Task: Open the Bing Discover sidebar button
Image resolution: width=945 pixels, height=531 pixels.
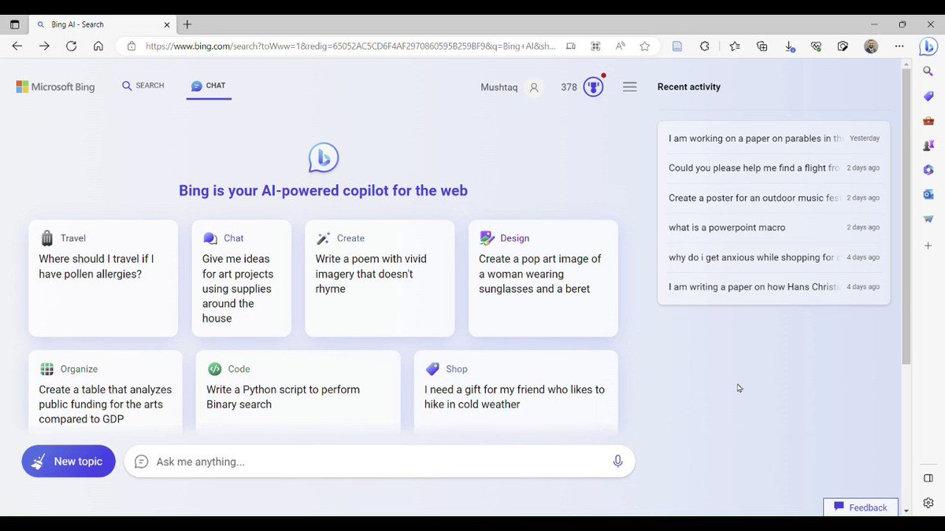Action: 928,46
